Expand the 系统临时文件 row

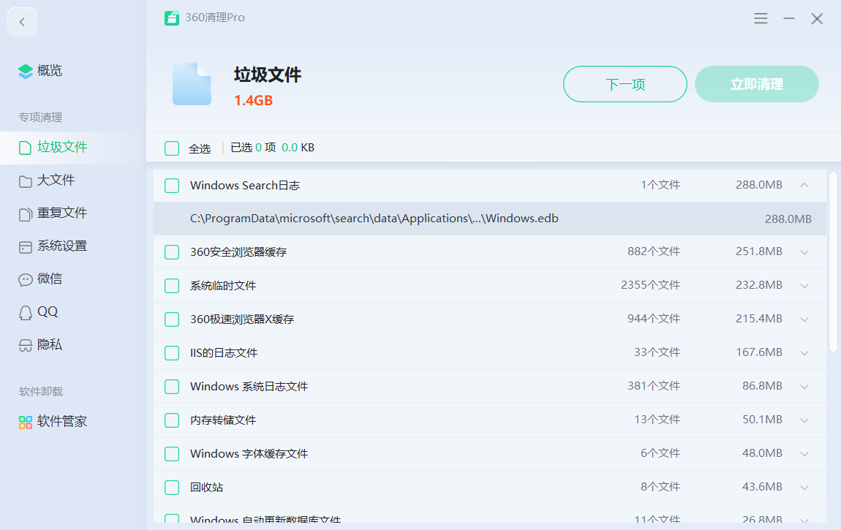click(x=804, y=286)
